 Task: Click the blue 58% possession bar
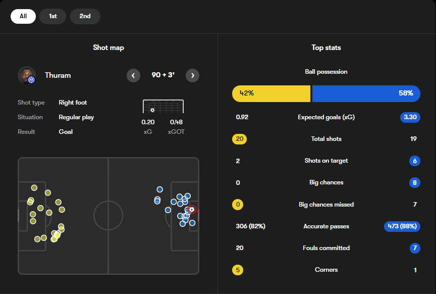coord(366,93)
